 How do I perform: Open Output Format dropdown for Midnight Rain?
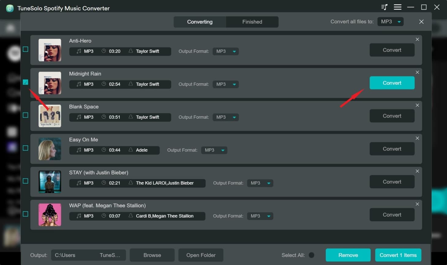pos(226,84)
